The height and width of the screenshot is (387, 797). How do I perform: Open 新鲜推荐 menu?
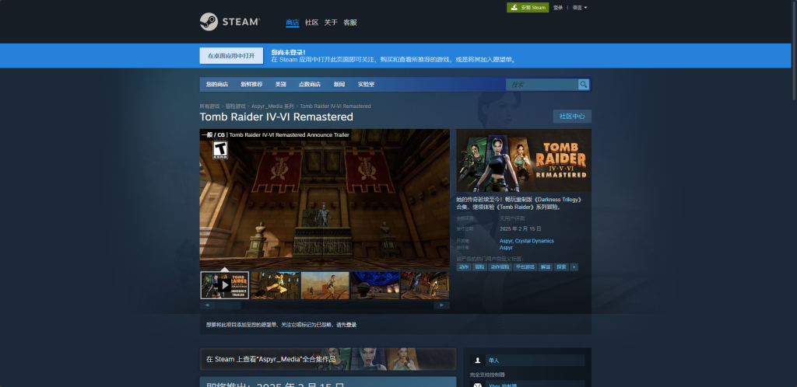point(251,85)
